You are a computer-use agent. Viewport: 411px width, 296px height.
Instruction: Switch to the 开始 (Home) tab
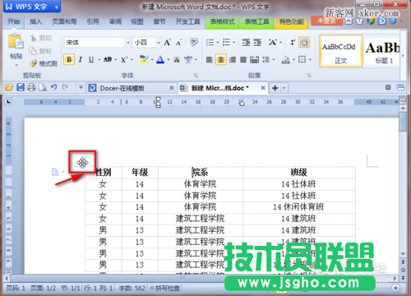(x=14, y=21)
